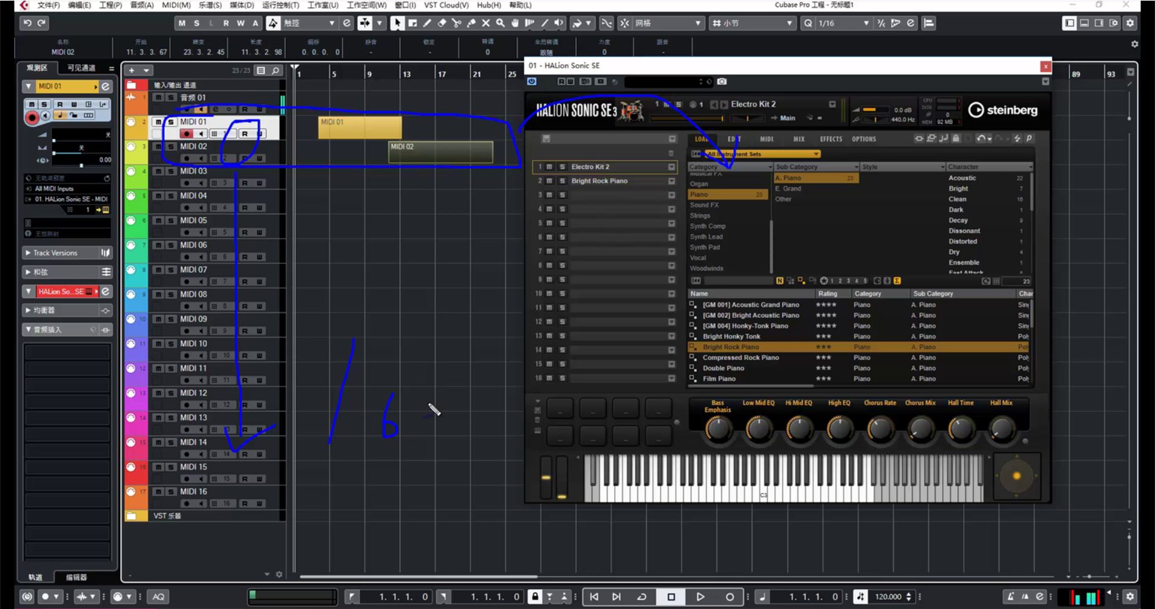This screenshot has width=1155, height=609.
Task: Click the MIDI 02 clip in the arrangement
Action: 441,152
